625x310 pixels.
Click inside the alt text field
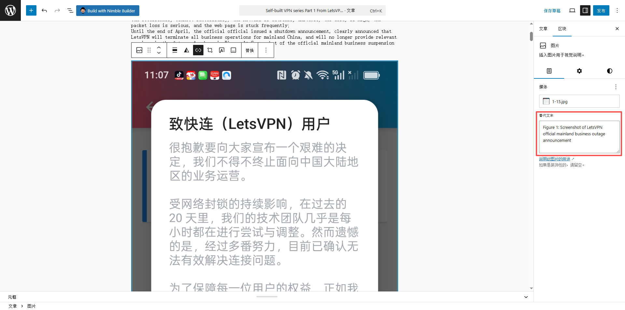coord(579,137)
